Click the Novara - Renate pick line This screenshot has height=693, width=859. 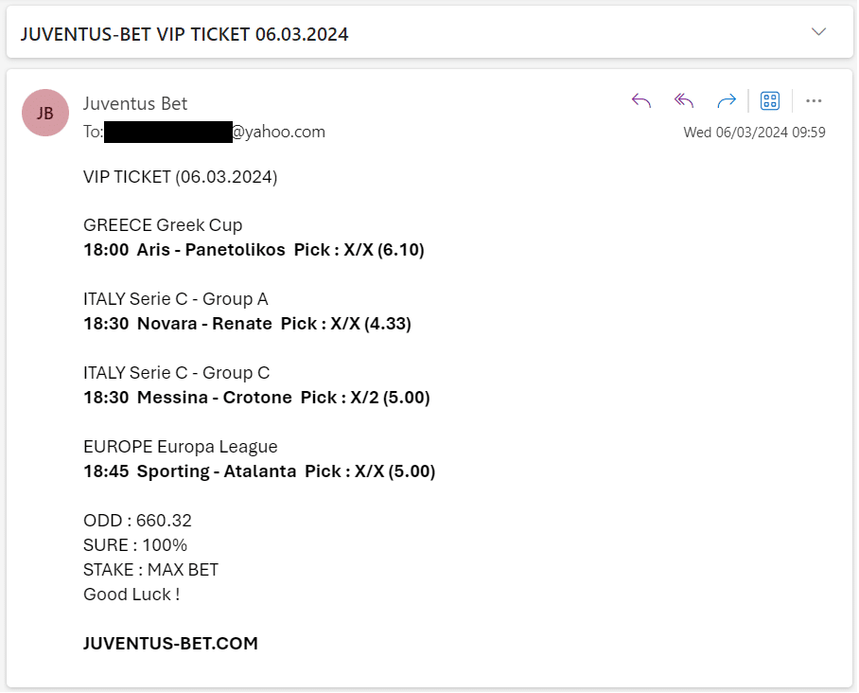point(248,324)
